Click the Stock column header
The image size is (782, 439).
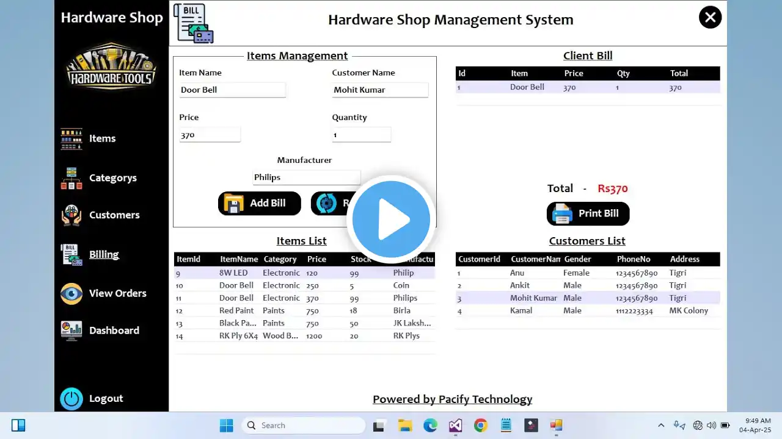[x=361, y=259]
